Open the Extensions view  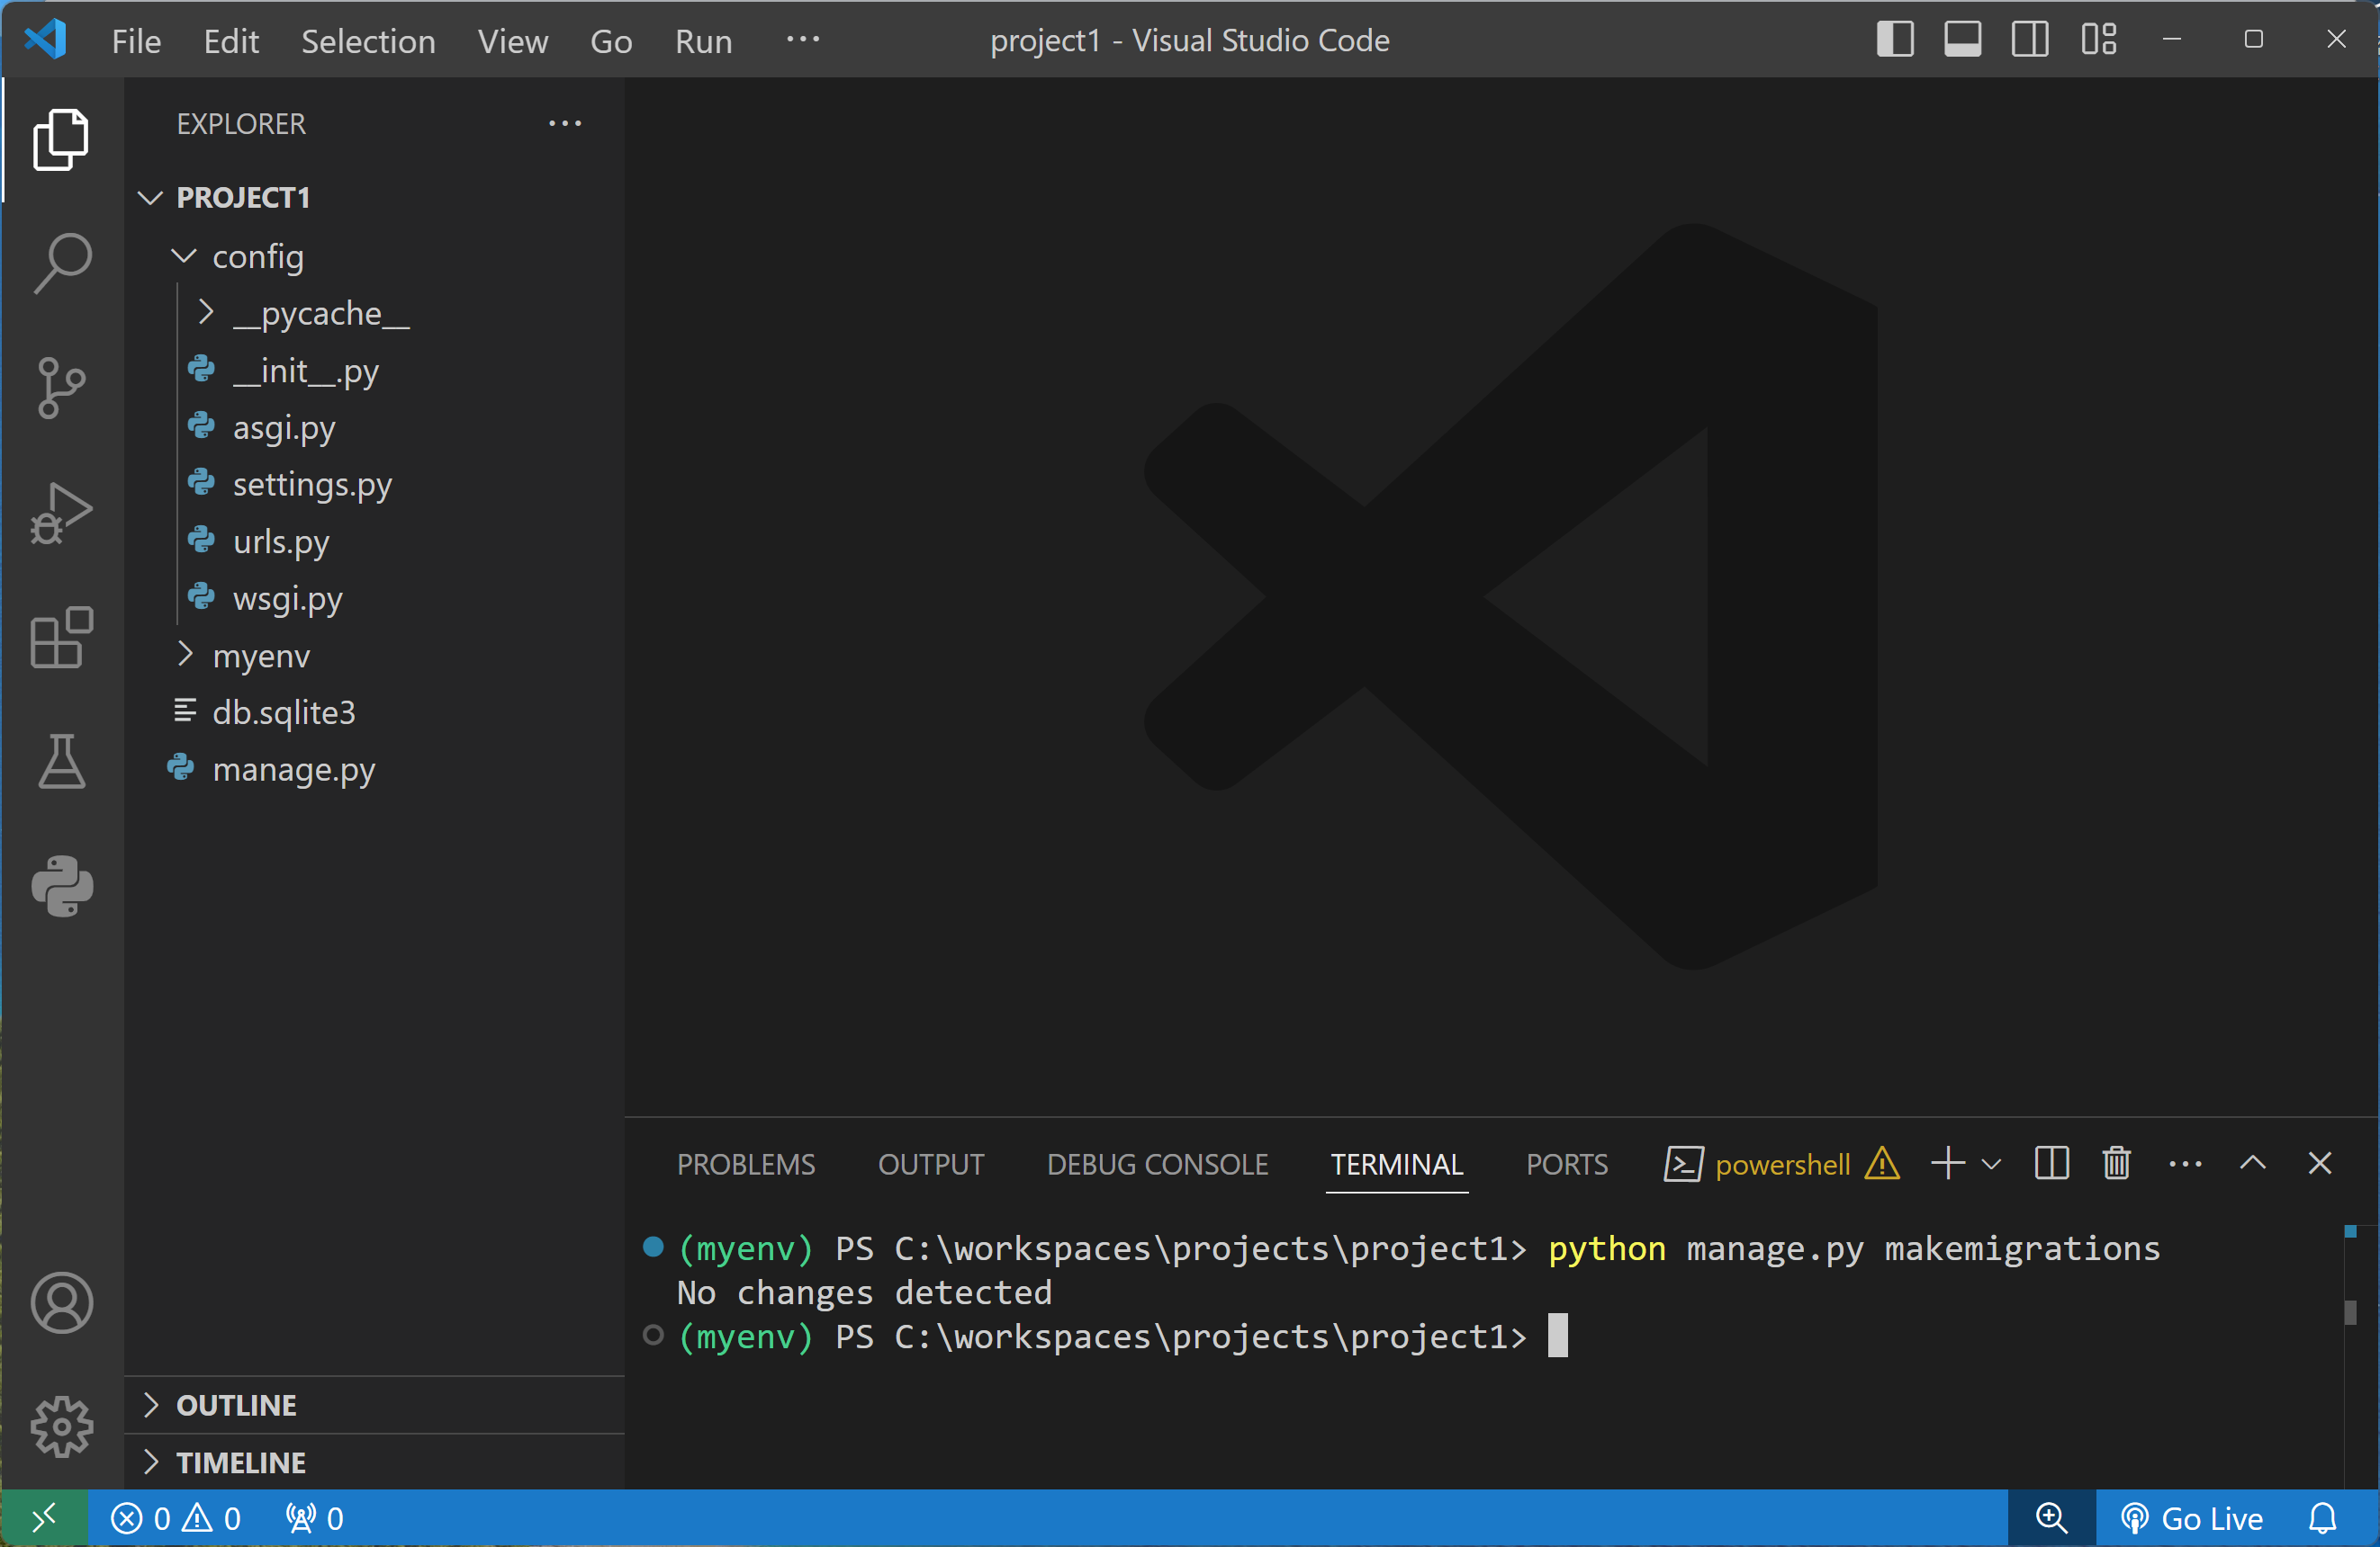[x=62, y=637]
